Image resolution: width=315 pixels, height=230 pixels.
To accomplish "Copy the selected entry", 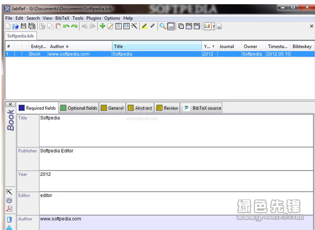I will [50, 26].
